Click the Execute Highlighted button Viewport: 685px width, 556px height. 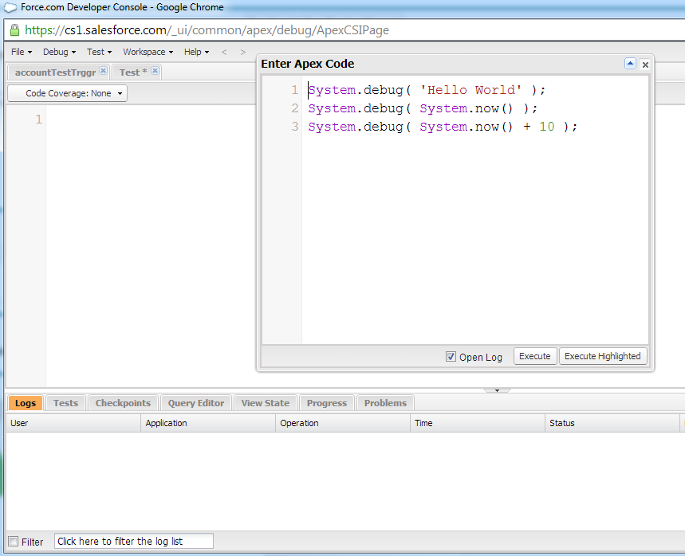602,356
